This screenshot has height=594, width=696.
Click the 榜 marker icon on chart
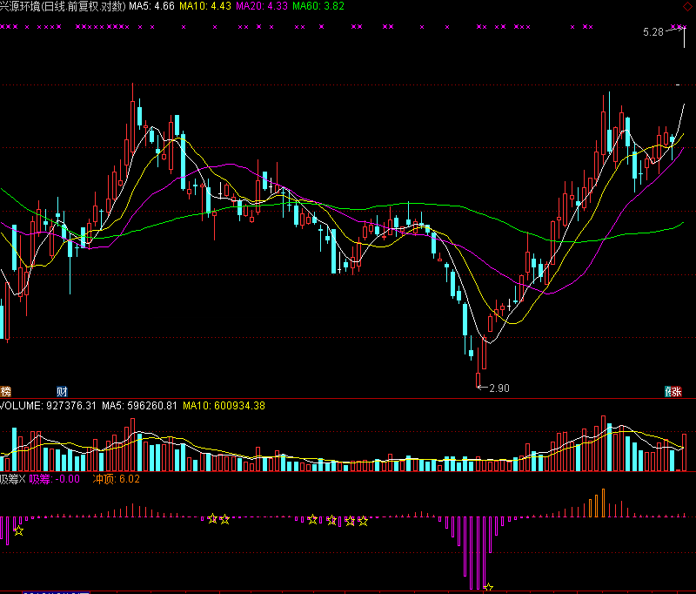(x=6, y=390)
